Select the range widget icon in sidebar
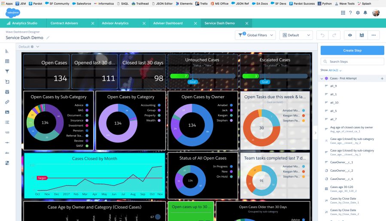This screenshot has height=221, width=386. [x=7, y=142]
